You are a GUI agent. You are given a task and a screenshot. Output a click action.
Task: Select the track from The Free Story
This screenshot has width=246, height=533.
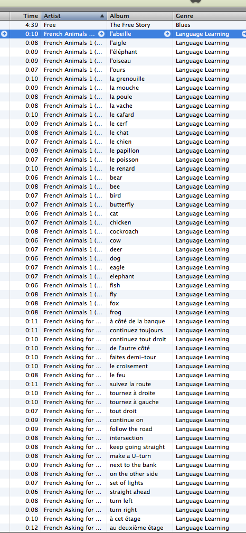tap(123, 25)
